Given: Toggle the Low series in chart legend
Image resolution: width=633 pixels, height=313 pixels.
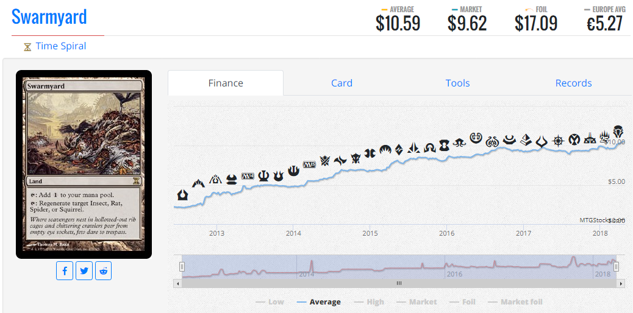Looking at the screenshot, I should pyautogui.click(x=270, y=301).
